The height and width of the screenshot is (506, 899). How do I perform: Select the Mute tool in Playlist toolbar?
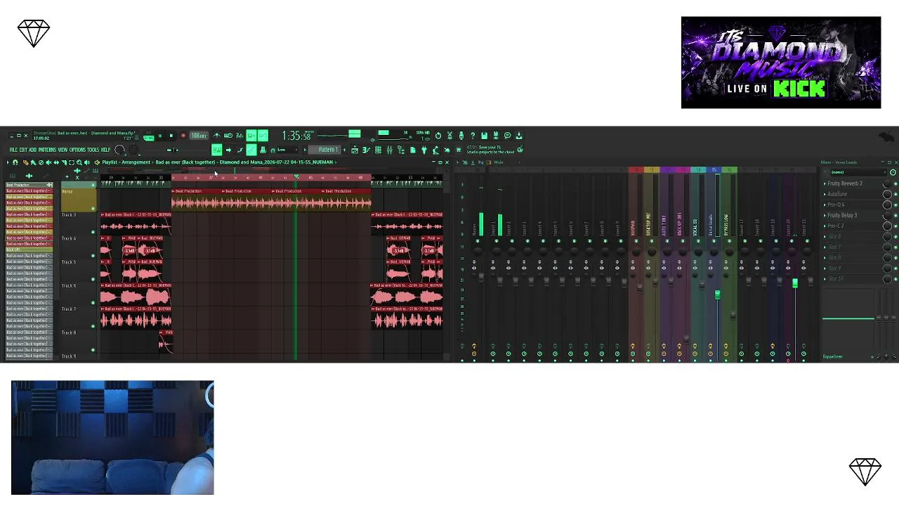coord(48,162)
